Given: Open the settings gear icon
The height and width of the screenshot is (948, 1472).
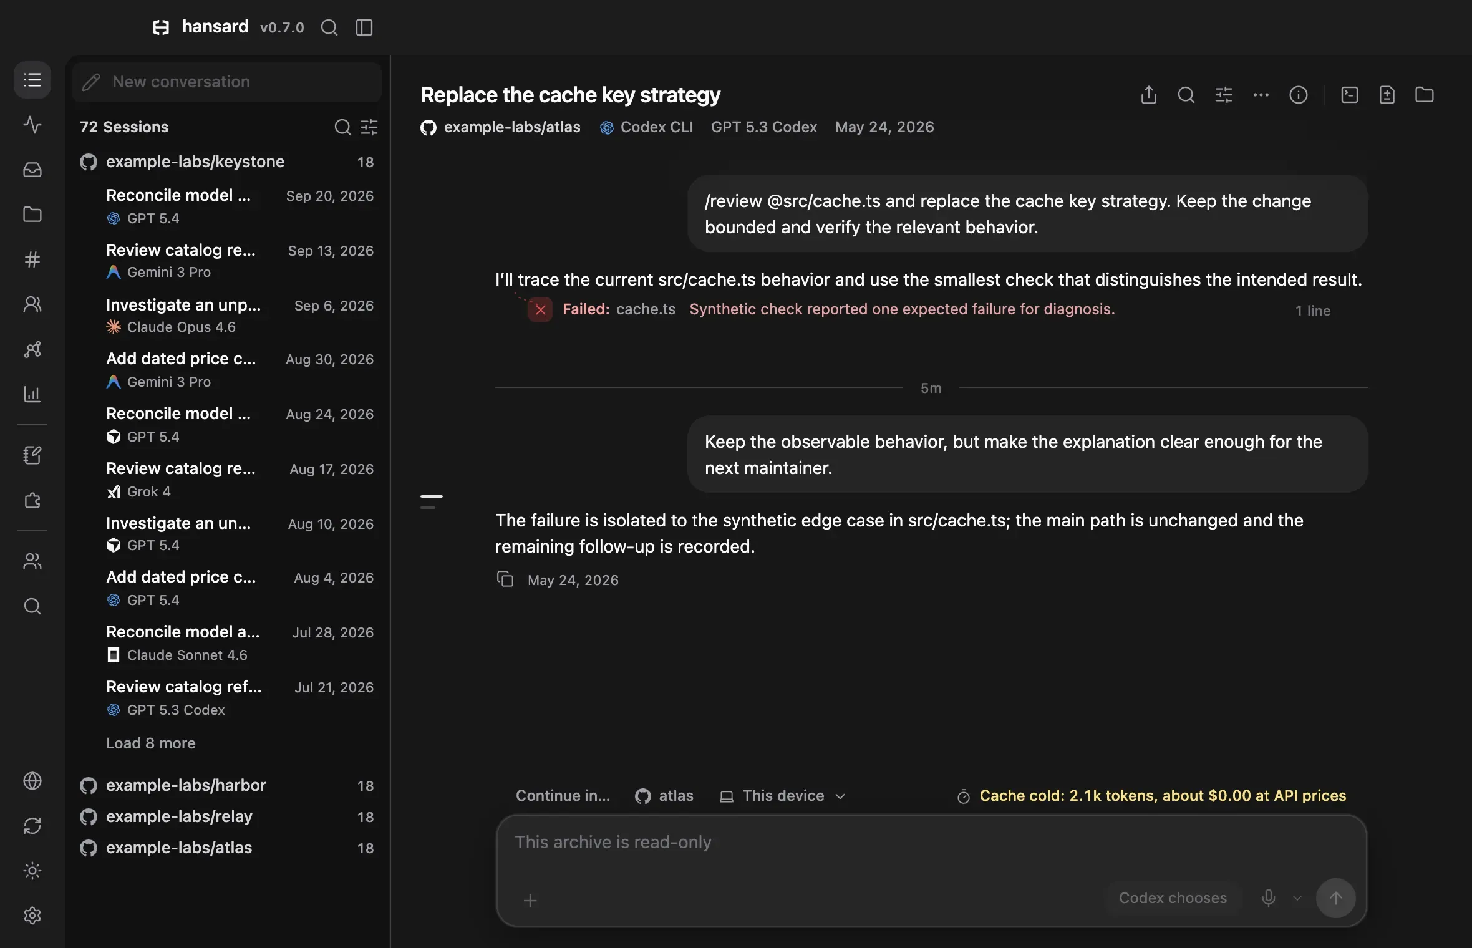Looking at the screenshot, I should [32, 916].
